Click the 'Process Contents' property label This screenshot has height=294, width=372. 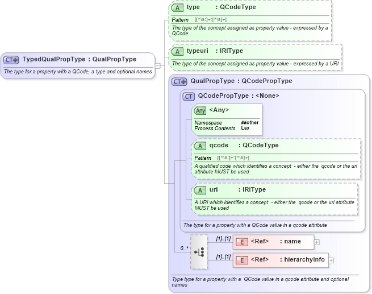(x=215, y=129)
